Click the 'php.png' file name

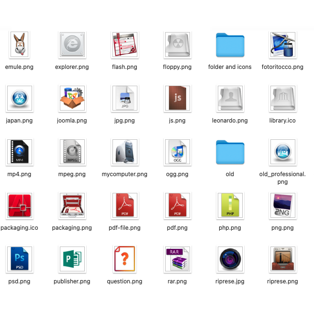[230, 228]
